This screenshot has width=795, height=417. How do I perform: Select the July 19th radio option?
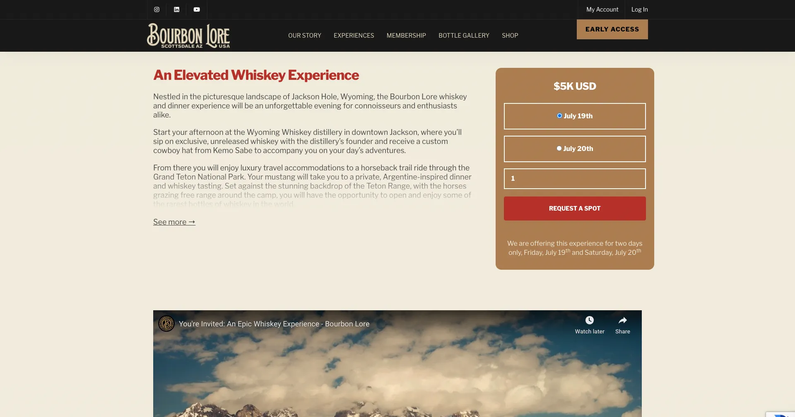(559, 116)
